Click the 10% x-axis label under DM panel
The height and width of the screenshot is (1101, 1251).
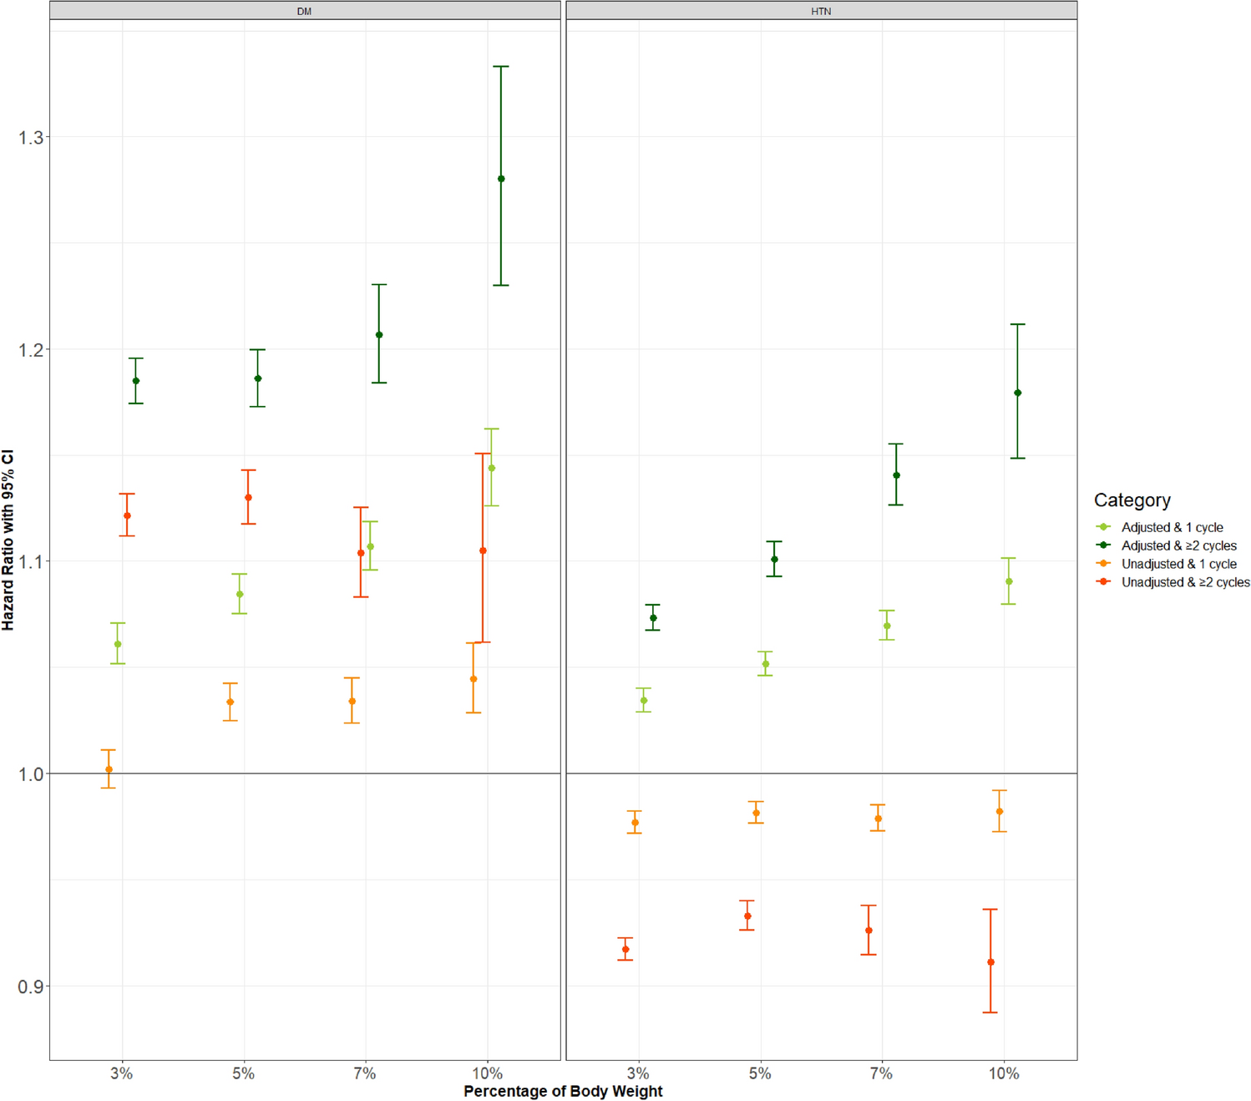487,1073
